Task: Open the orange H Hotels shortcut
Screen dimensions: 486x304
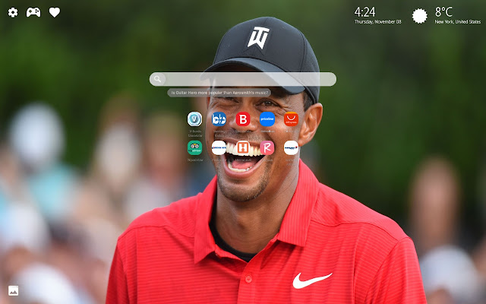Action: (x=243, y=147)
